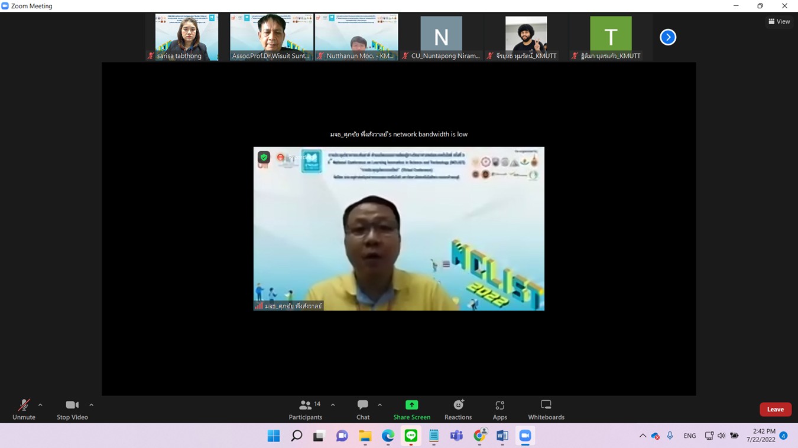This screenshot has width=798, height=448.
Task: Show next participants with blue arrow
Action: (x=667, y=37)
